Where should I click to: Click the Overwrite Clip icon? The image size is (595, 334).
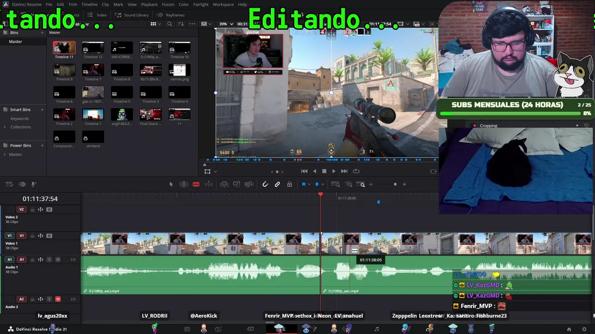tap(237, 184)
